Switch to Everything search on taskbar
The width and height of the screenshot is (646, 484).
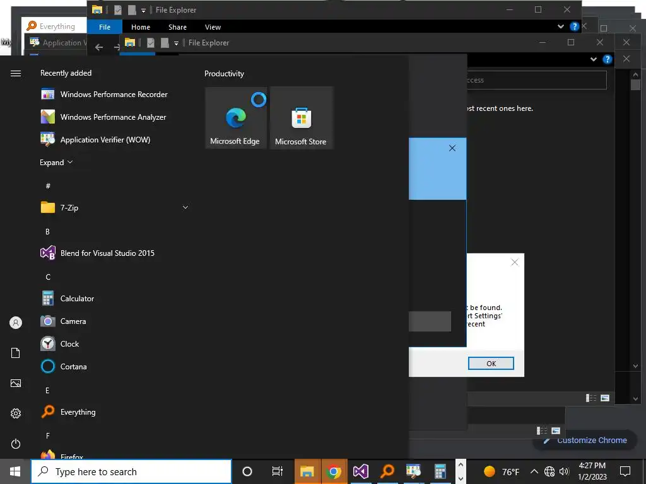coord(387,471)
